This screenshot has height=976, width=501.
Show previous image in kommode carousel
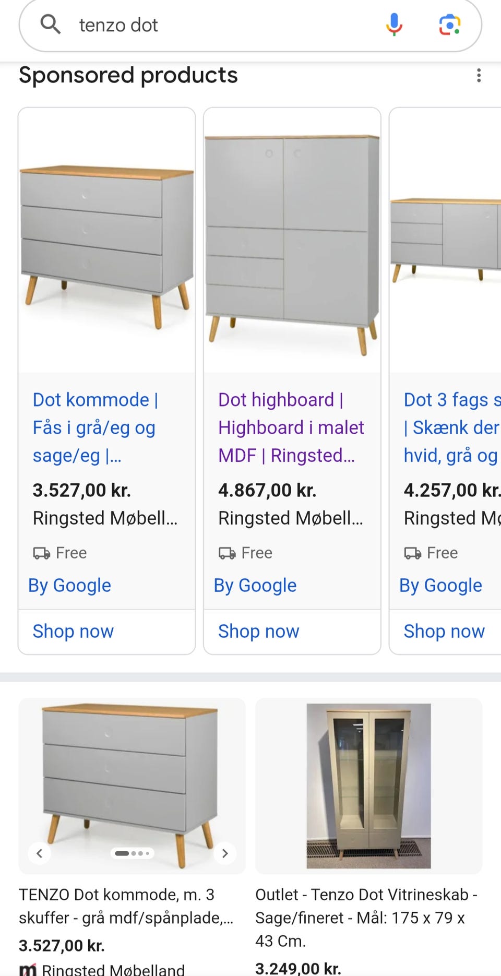pyautogui.click(x=40, y=853)
